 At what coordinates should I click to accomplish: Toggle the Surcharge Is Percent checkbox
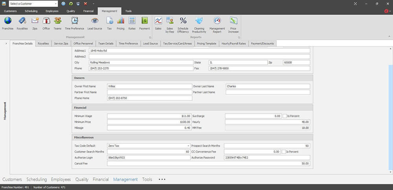pyautogui.click(x=285, y=116)
